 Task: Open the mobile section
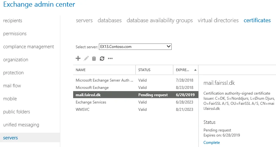tap(10, 99)
